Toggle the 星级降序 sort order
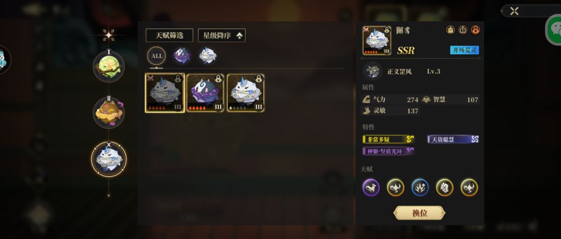This screenshot has height=239, width=561. 221,35
